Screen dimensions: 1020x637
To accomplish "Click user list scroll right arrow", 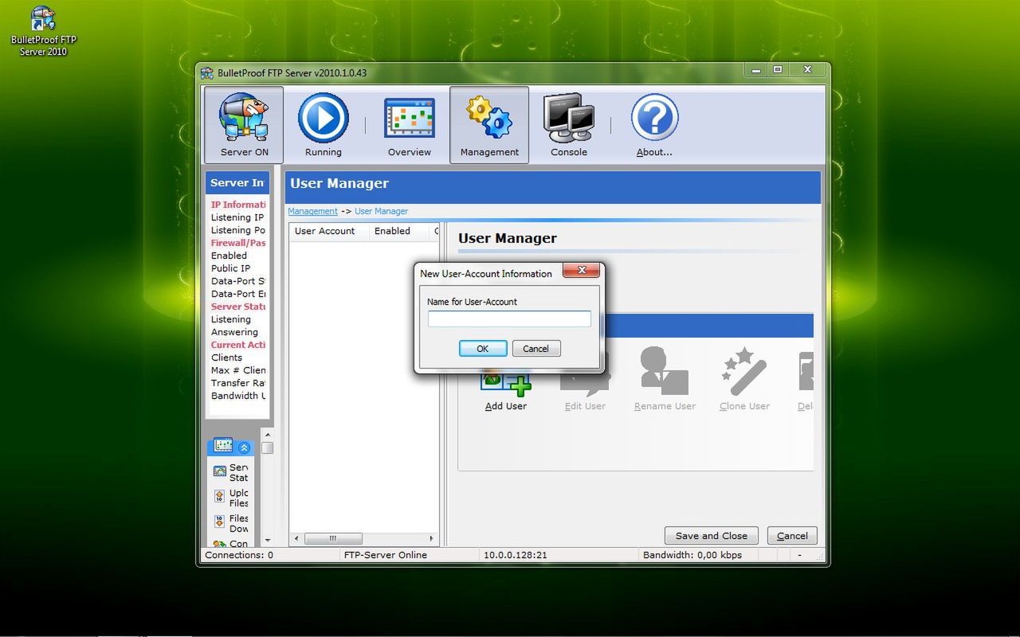I will (432, 538).
